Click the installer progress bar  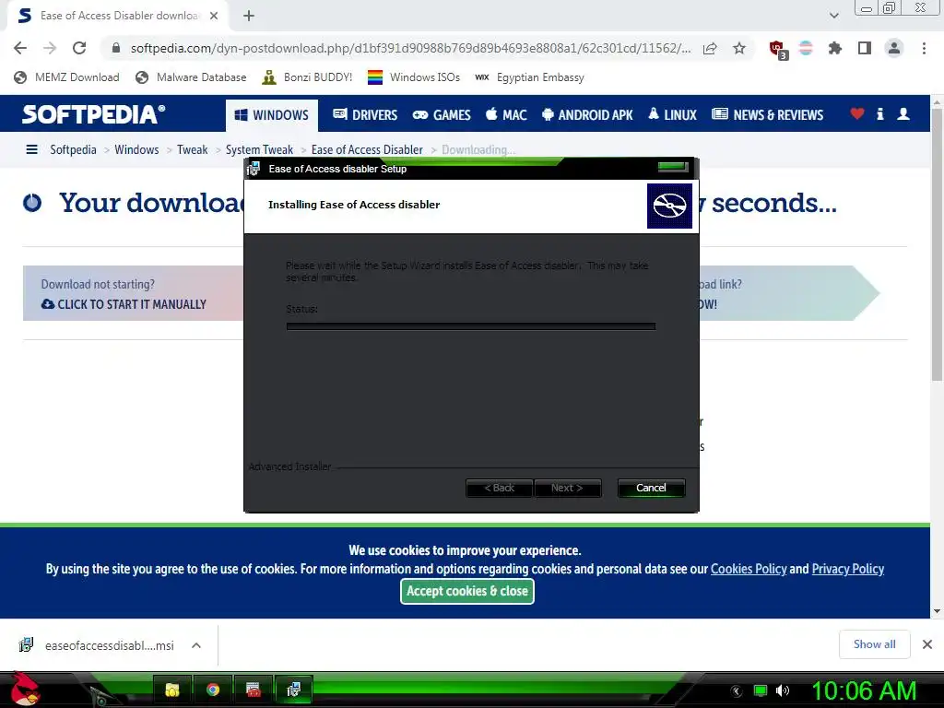pos(471,326)
